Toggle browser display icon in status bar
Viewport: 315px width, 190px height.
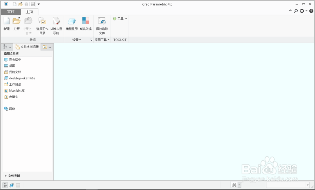(12, 185)
